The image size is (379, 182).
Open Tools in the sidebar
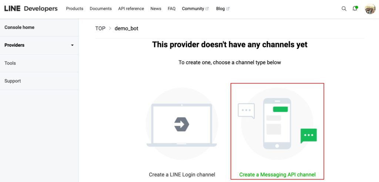pos(39,63)
